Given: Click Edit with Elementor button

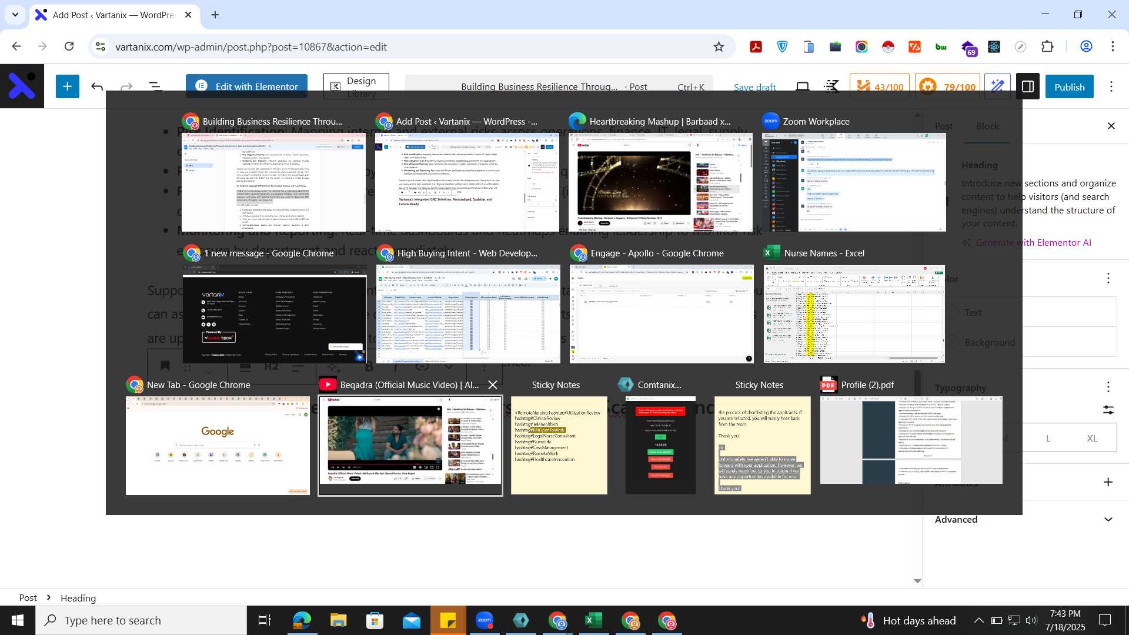Looking at the screenshot, I should click(246, 86).
